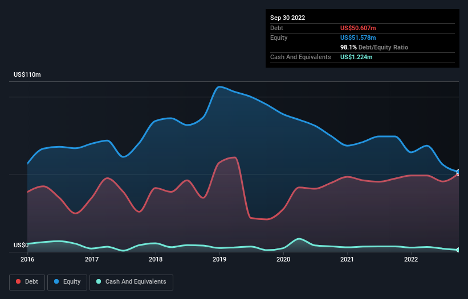Click the US$0 y-axis label

tap(21, 245)
